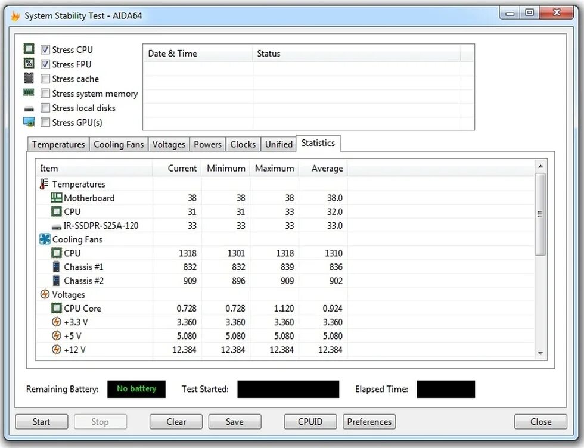Switch to the Cooling Fans tab
Screen dimensions: 584x448
[119, 144]
